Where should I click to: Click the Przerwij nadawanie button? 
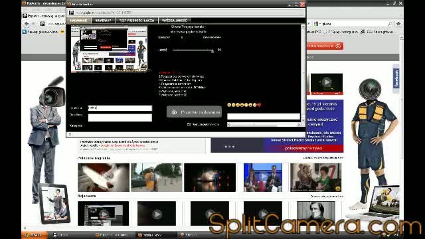194,112
